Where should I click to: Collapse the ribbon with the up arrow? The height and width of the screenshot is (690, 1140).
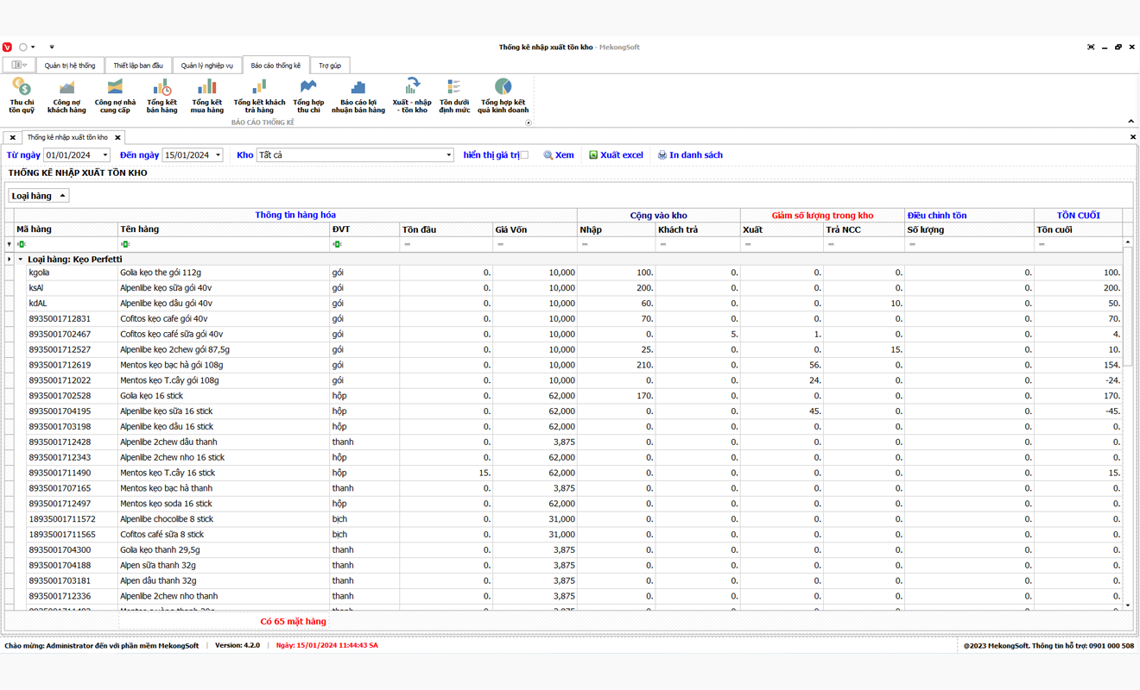pos(1130,122)
